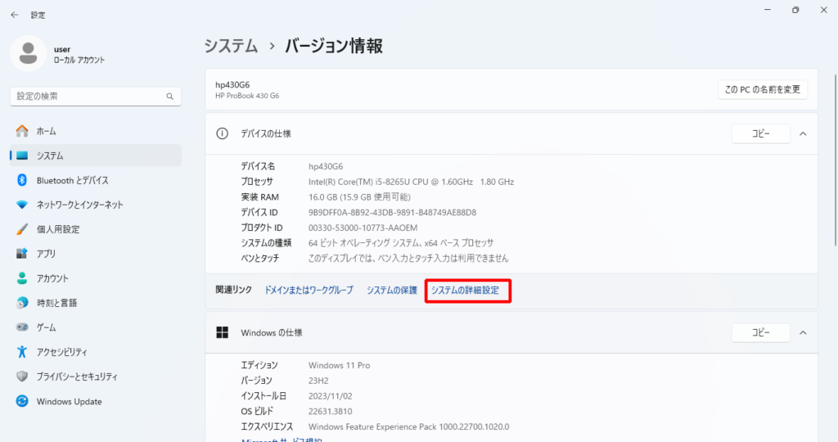This screenshot has width=838, height=442.
Task: Click the install date 2023/11/02
Action: (x=331, y=396)
